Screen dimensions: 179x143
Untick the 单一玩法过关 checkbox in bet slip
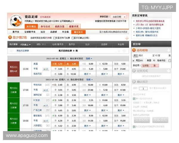(x=134, y=99)
